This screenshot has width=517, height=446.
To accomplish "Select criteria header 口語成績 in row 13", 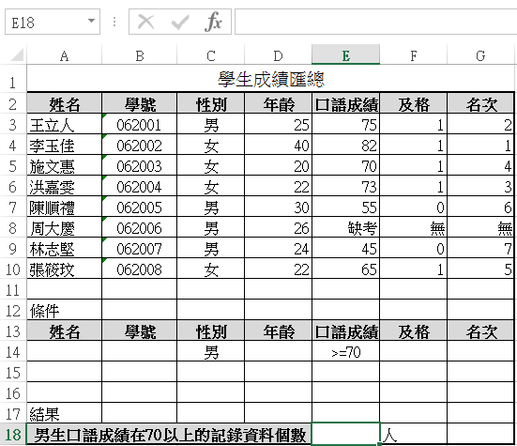I will click(x=346, y=331).
